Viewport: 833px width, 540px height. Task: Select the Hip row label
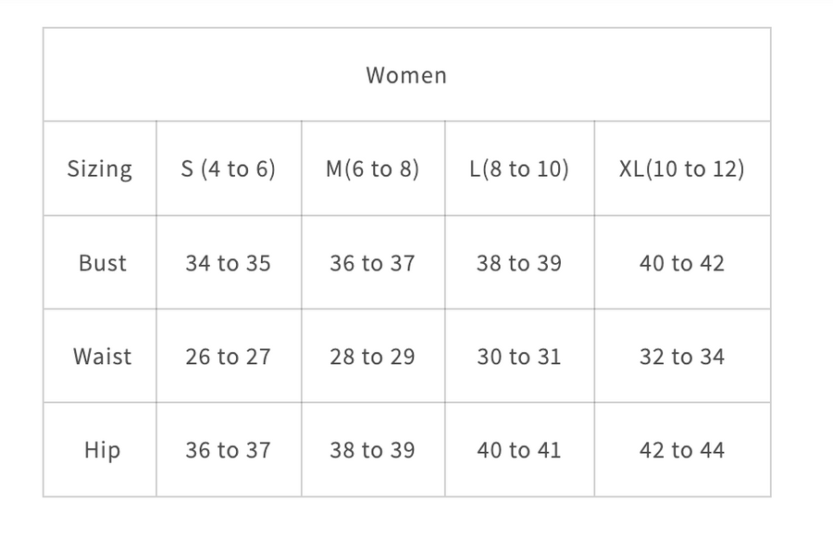click(102, 450)
